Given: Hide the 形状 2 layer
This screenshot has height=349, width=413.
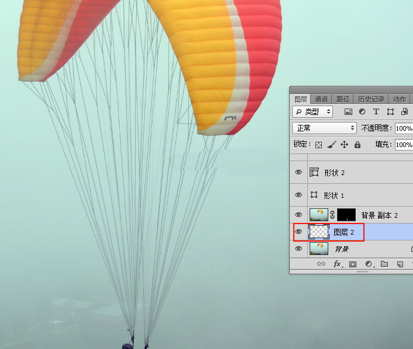Looking at the screenshot, I should [x=299, y=173].
